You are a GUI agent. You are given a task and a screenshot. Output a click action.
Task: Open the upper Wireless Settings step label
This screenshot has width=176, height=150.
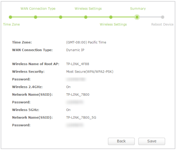(88, 8)
